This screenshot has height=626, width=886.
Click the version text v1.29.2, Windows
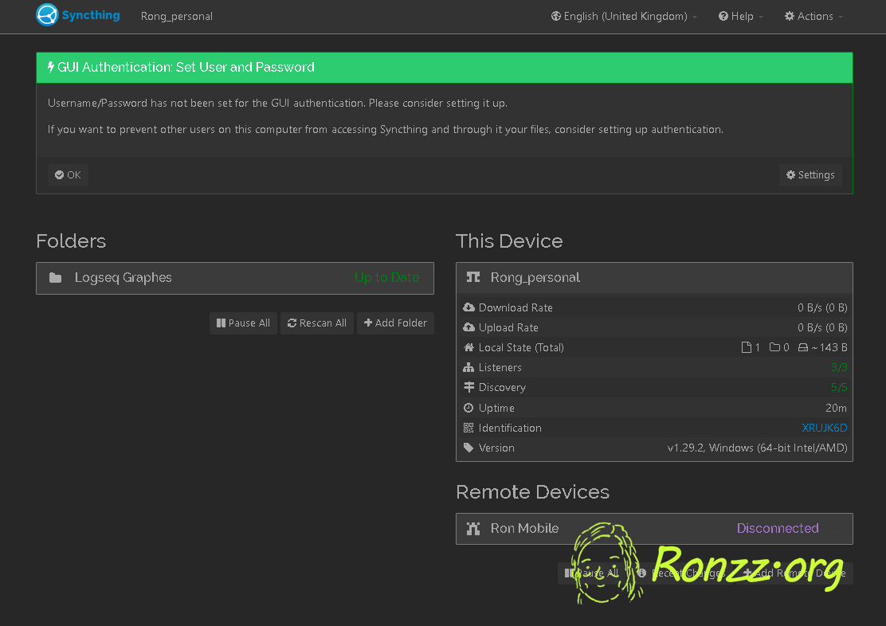pos(757,448)
